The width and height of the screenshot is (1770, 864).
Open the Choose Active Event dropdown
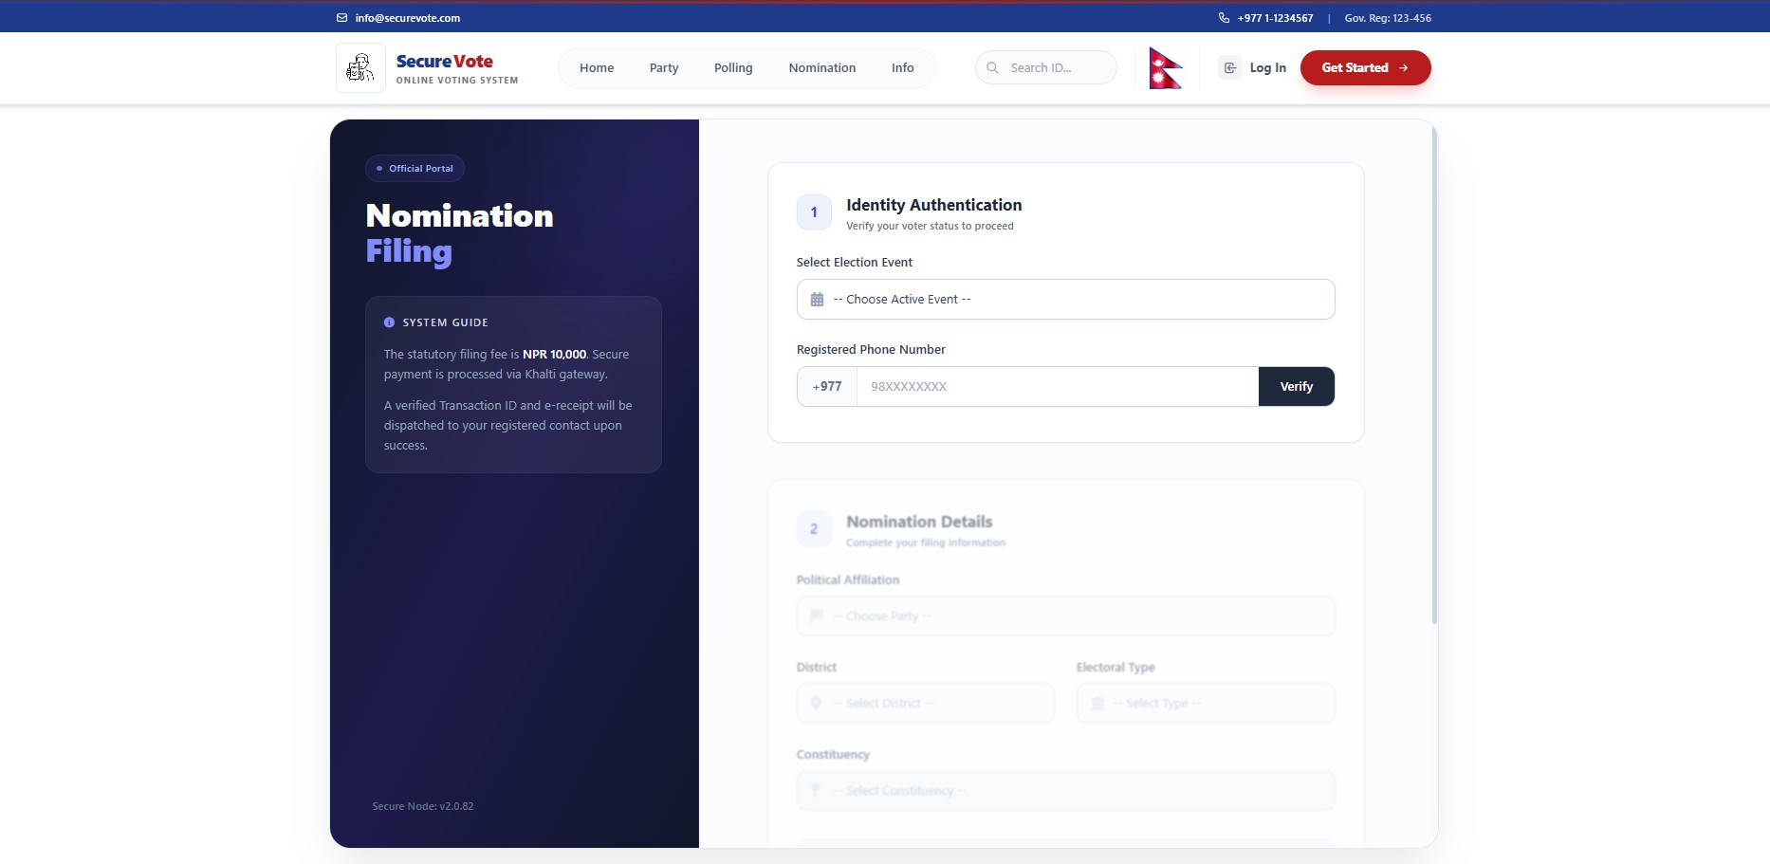[1065, 300]
